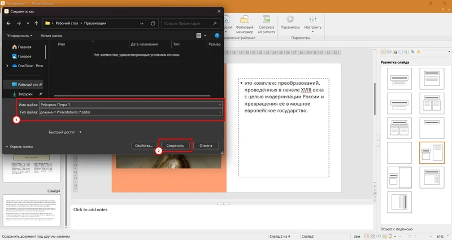This screenshot has width=452, height=240.
Task: Open view options dropdown arrow
Action: (205, 36)
